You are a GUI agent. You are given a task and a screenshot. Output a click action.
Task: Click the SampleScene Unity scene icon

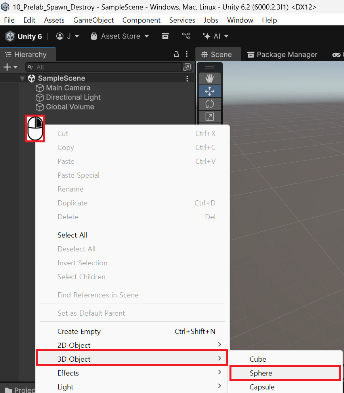coord(32,79)
